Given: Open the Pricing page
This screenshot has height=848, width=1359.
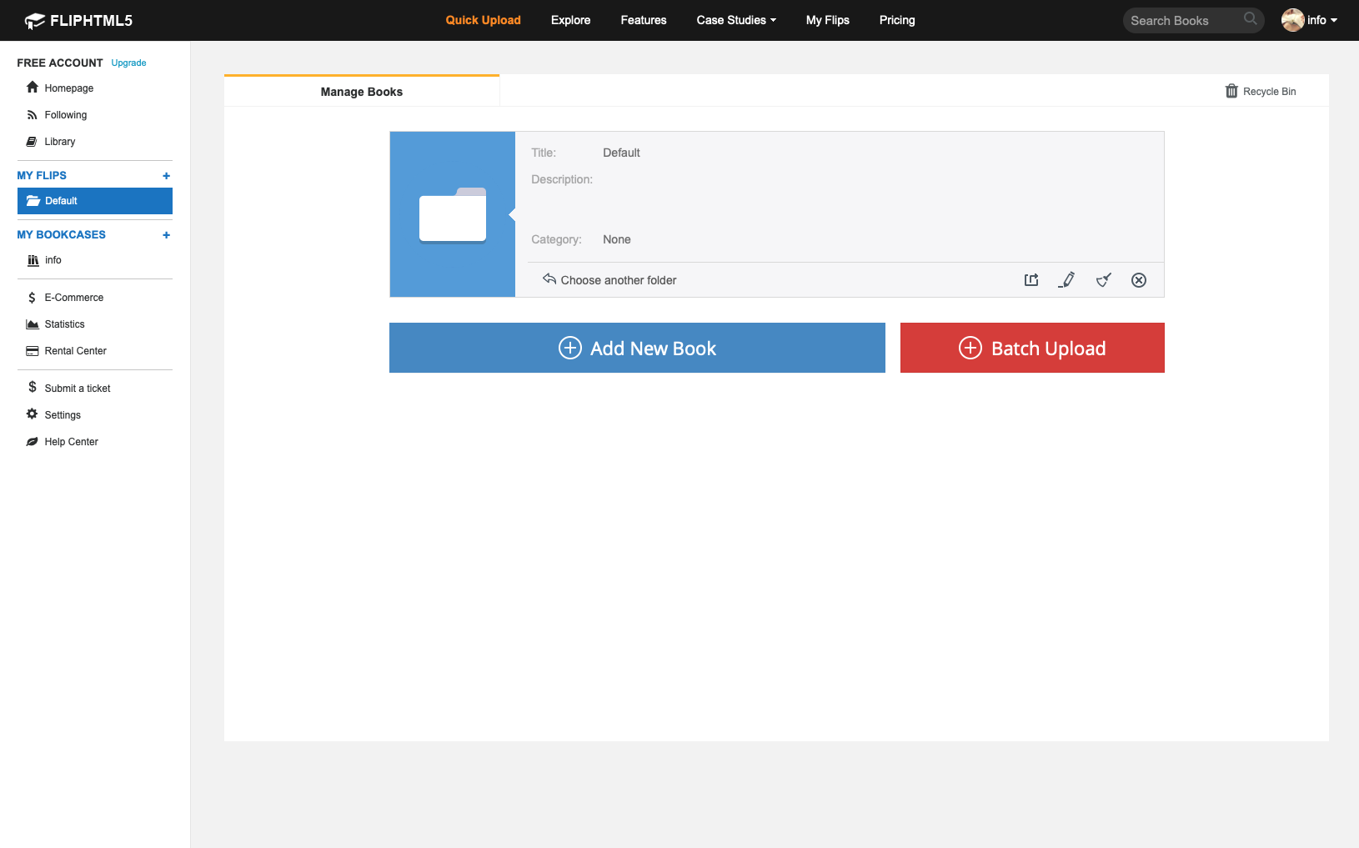Looking at the screenshot, I should (x=897, y=20).
